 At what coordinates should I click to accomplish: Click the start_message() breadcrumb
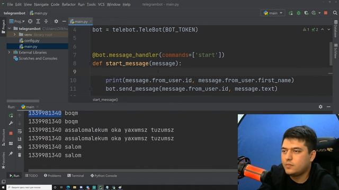point(105,100)
